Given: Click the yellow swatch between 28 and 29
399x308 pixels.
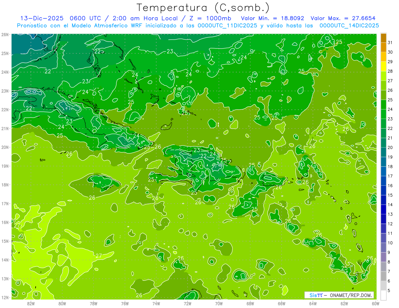Looking at the screenshot, I should [x=383, y=66].
